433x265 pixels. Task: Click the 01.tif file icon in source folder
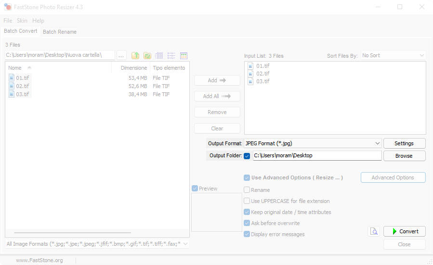tap(12, 77)
